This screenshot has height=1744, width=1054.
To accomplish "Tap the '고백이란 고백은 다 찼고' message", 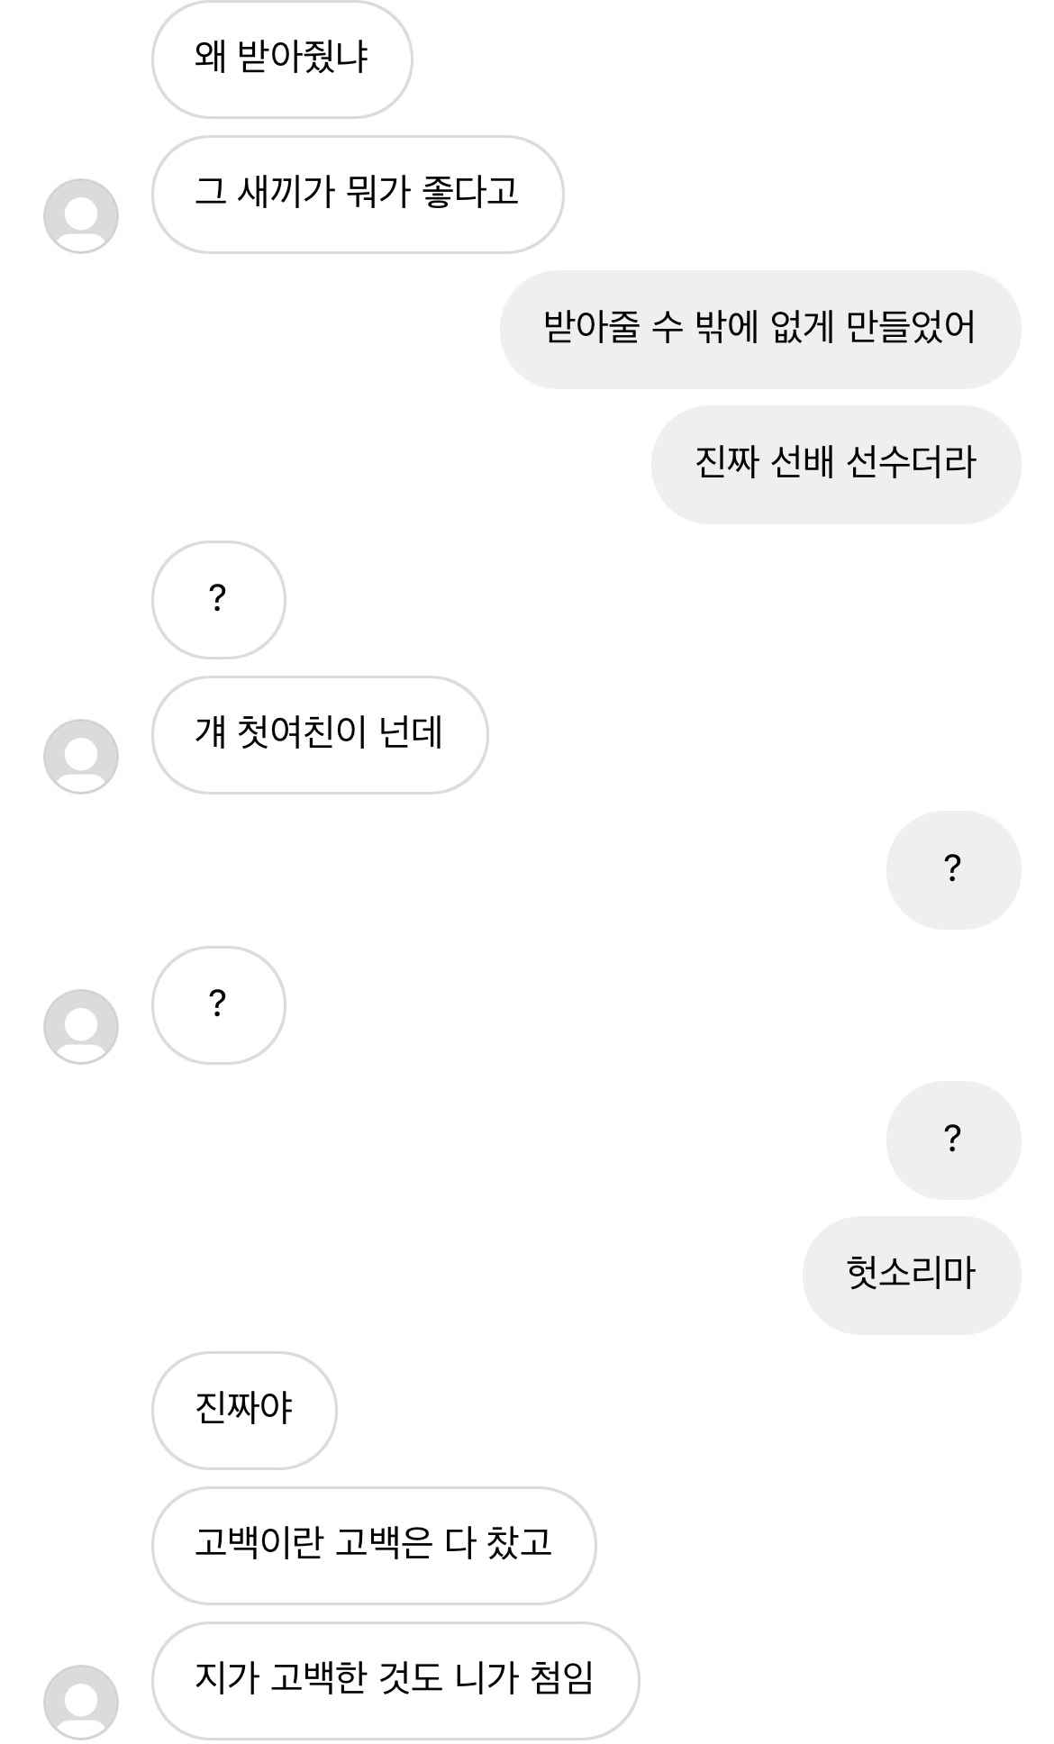I will (x=373, y=1545).
